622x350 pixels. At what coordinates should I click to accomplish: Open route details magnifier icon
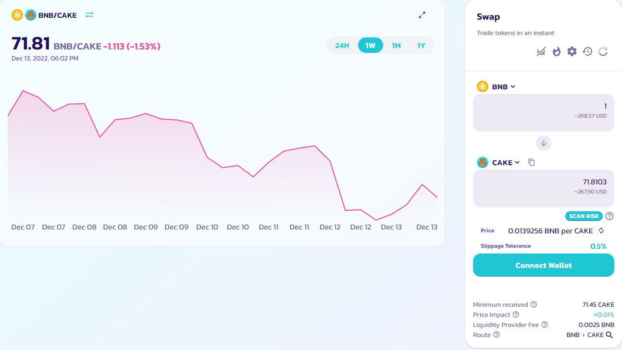coord(610,335)
